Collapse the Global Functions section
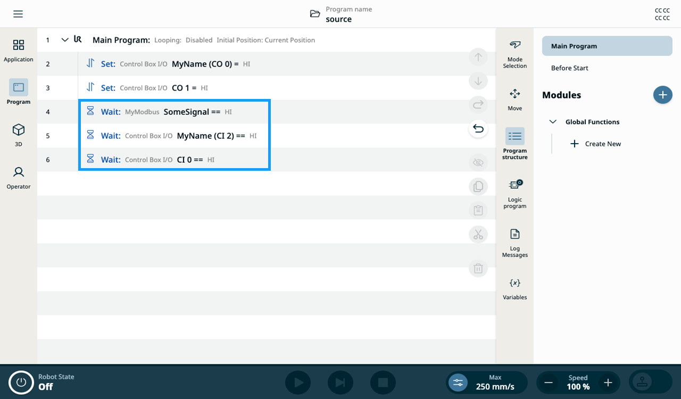This screenshot has height=399, width=681. (x=552, y=122)
